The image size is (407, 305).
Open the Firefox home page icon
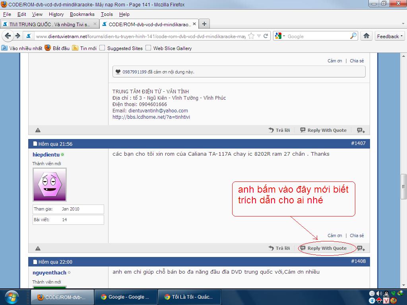(366, 36)
